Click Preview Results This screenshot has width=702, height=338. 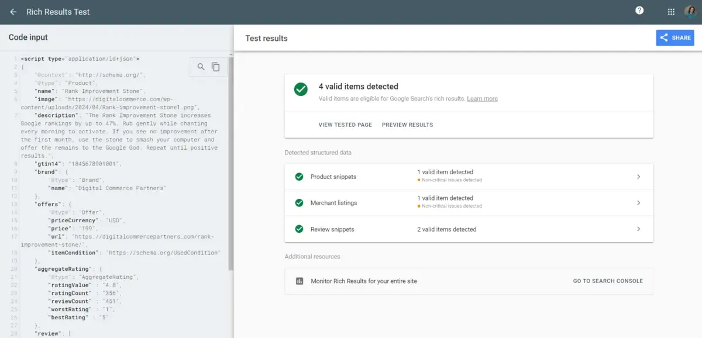coord(407,125)
